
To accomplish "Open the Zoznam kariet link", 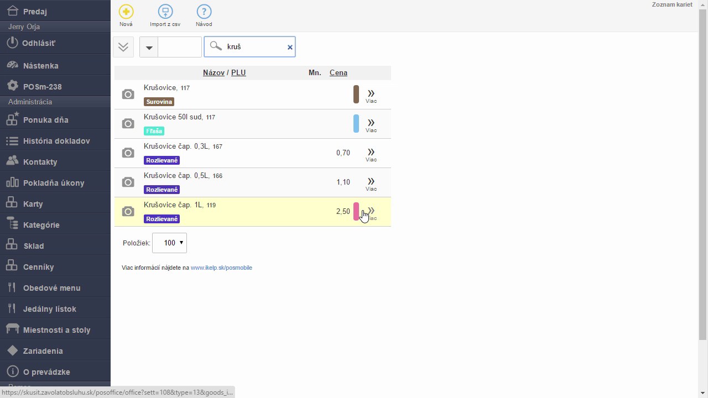I will click(x=672, y=4).
